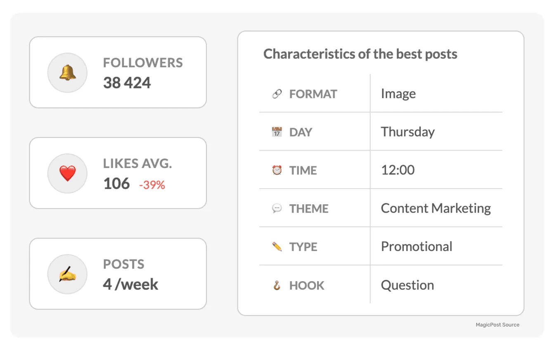Click the -39% likes change indicator
This screenshot has height=350, width=554.
[152, 185]
